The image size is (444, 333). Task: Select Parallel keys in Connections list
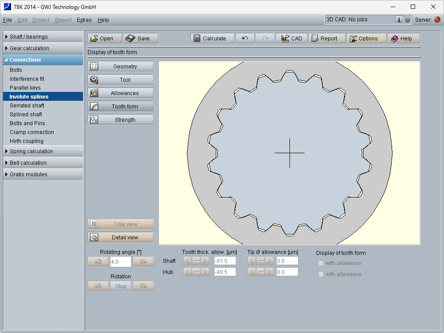(25, 88)
